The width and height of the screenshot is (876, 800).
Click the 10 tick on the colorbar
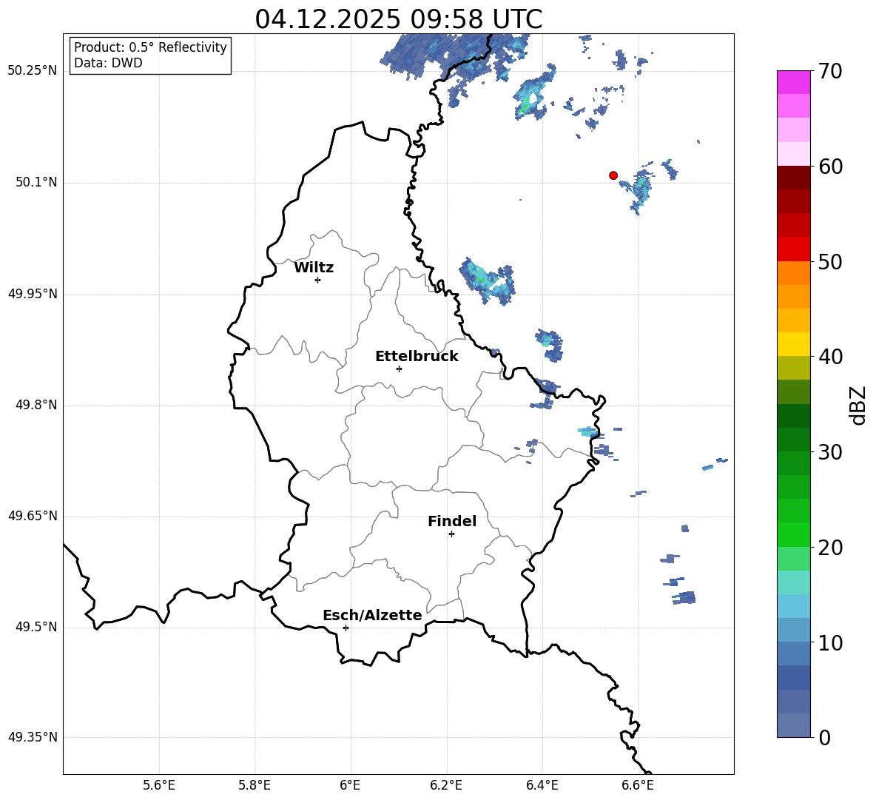(x=830, y=642)
